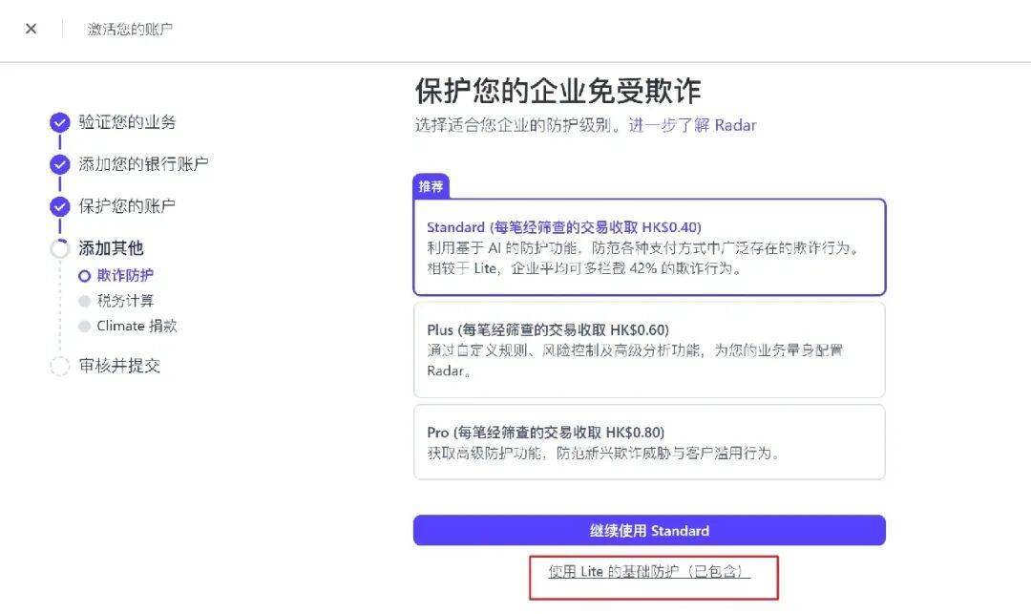1031x614 pixels.
Task: Pick the Pro HK$0.80 protection option
Action: (x=650, y=442)
